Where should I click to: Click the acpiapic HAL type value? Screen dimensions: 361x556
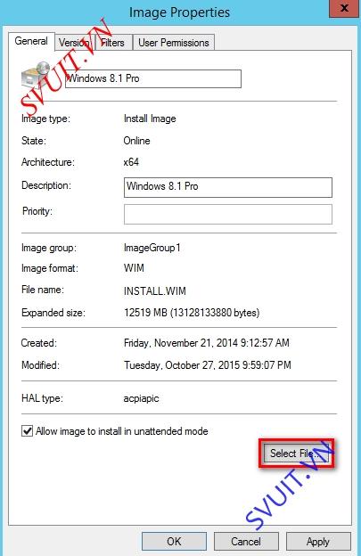point(141,398)
